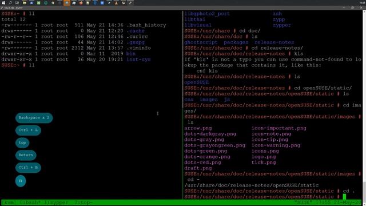Viewport: 366px width, 206px height.
Task: Click .bash_history in the file listing
Action: coord(146,25)
